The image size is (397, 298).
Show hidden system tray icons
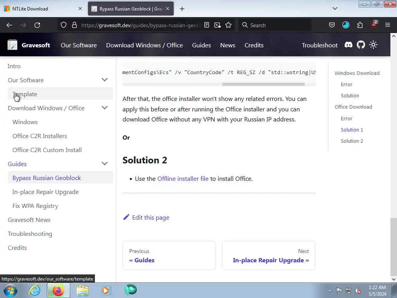pos(330,291)
